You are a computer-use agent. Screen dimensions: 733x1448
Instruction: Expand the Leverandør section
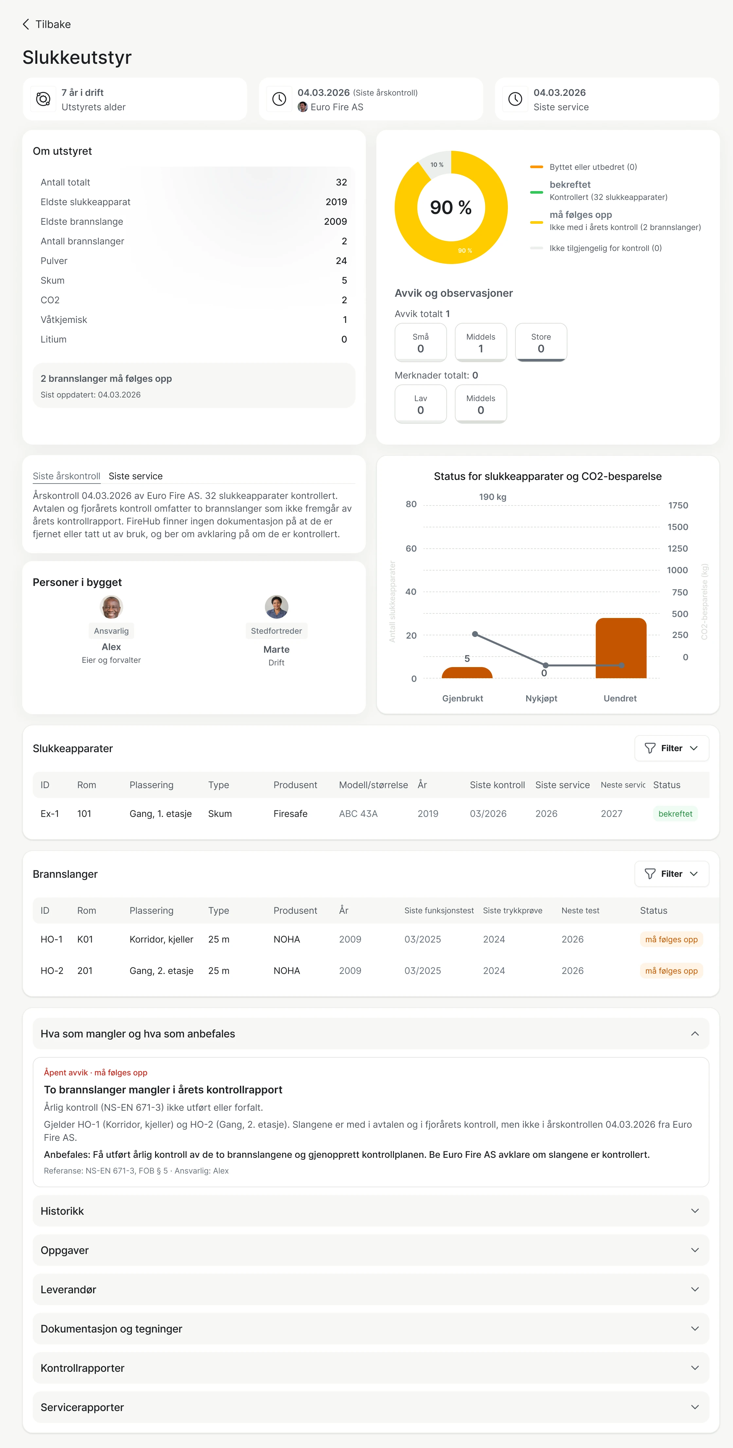coord(371,1289)
